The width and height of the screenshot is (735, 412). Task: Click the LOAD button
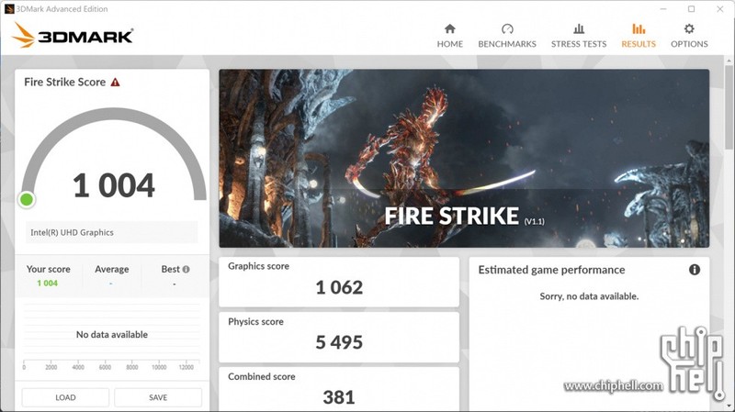65,397
